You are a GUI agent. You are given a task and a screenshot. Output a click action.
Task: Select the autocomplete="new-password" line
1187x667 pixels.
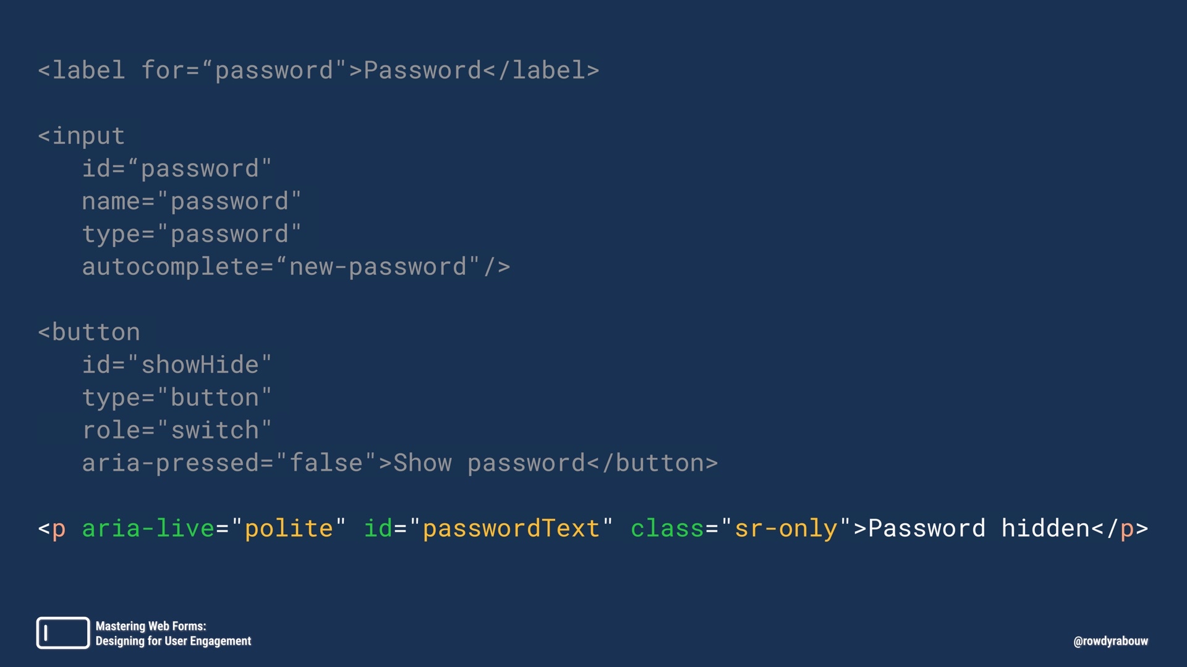click(296, 267)
